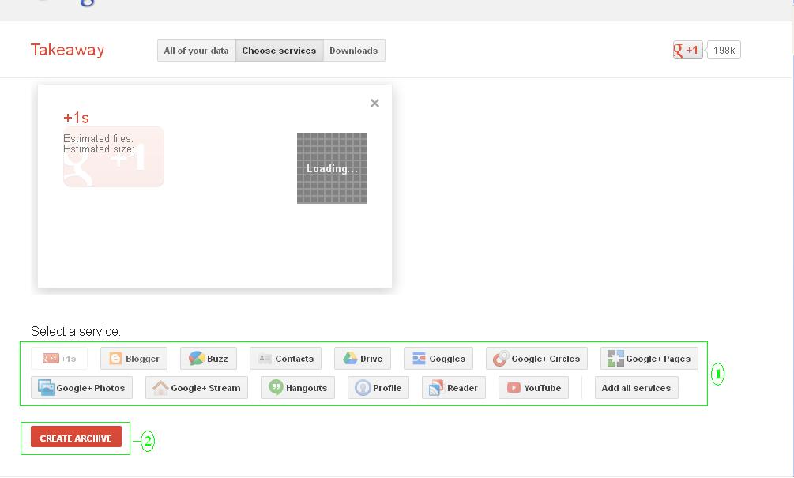Click the Google +1 button

tap(687, 50)
